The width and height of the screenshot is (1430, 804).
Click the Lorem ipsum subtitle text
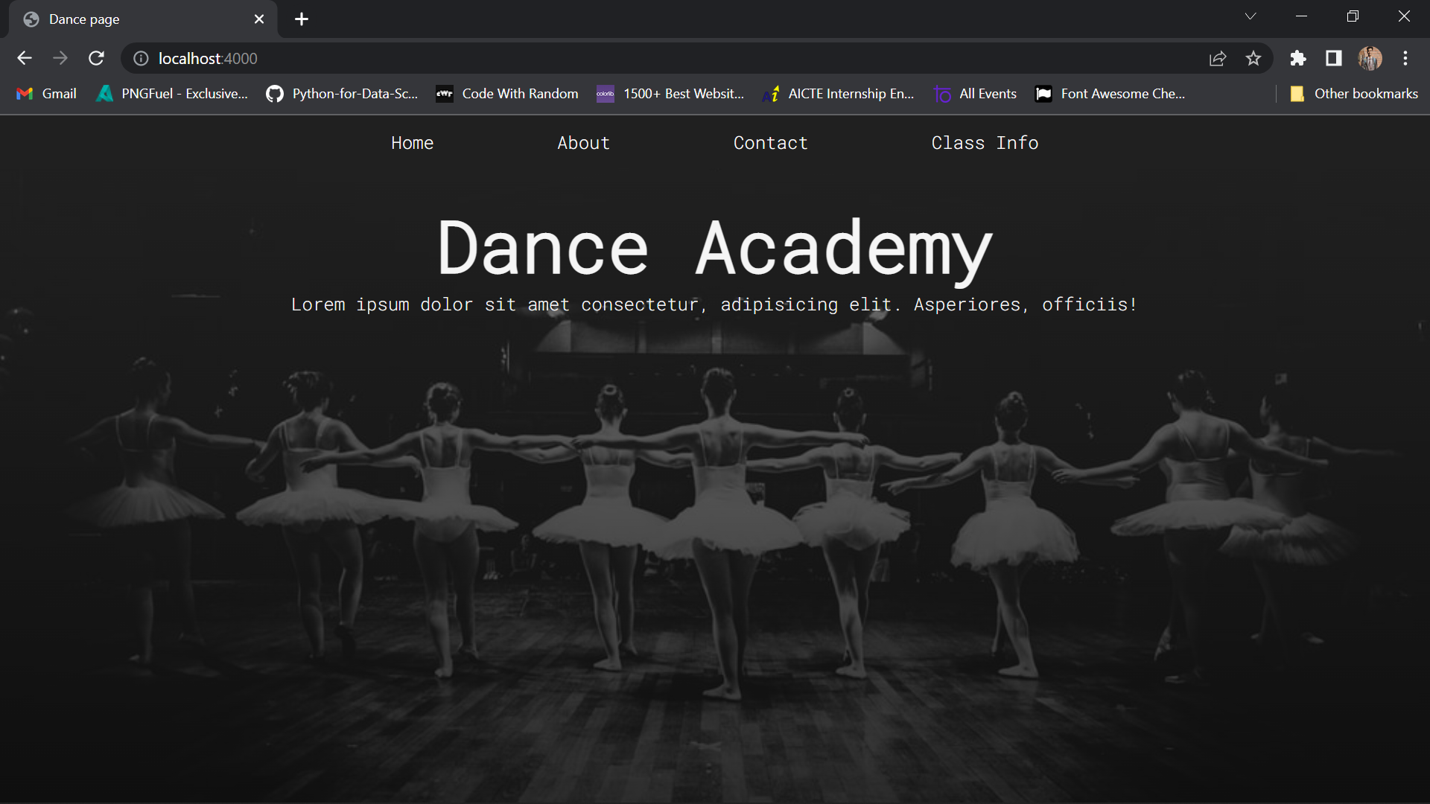[714, 304]
